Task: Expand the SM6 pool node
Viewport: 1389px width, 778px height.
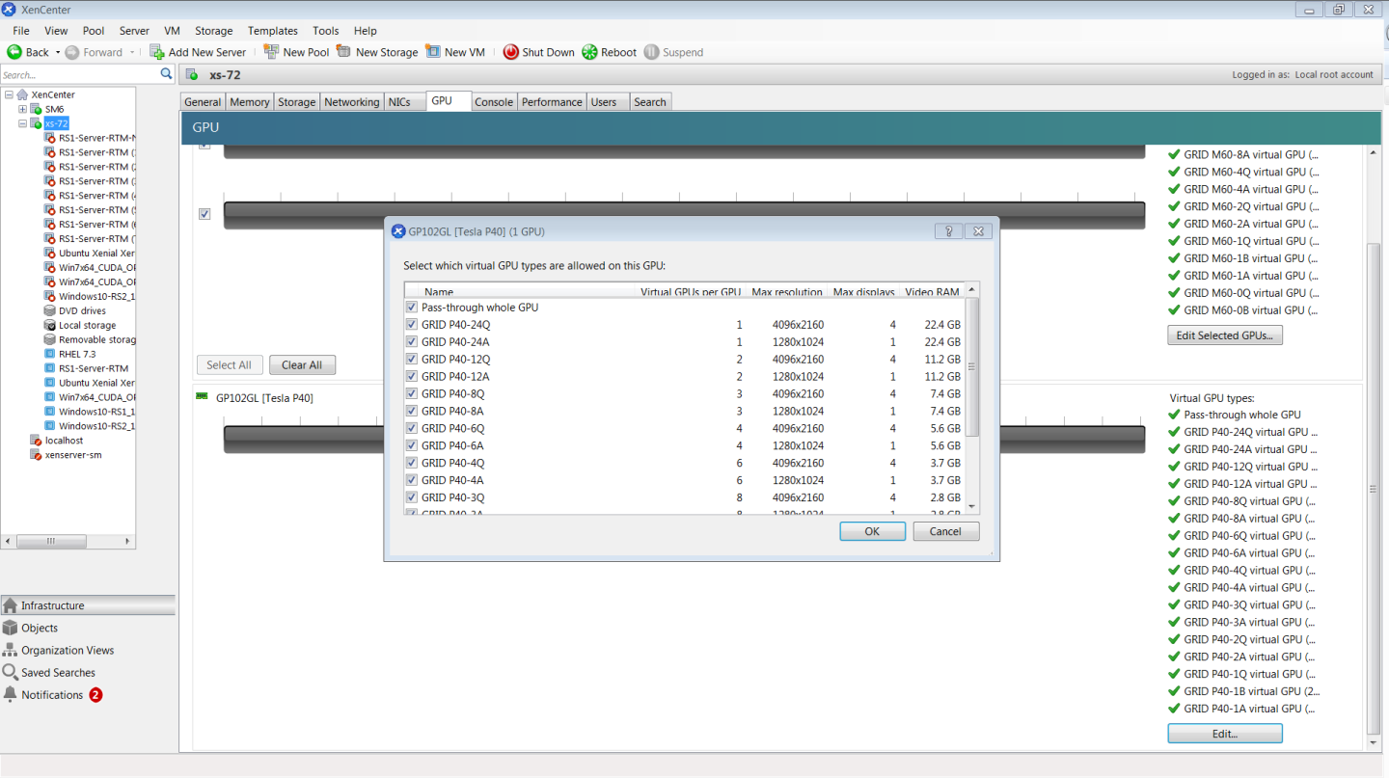Action: [x=21, y=109]
